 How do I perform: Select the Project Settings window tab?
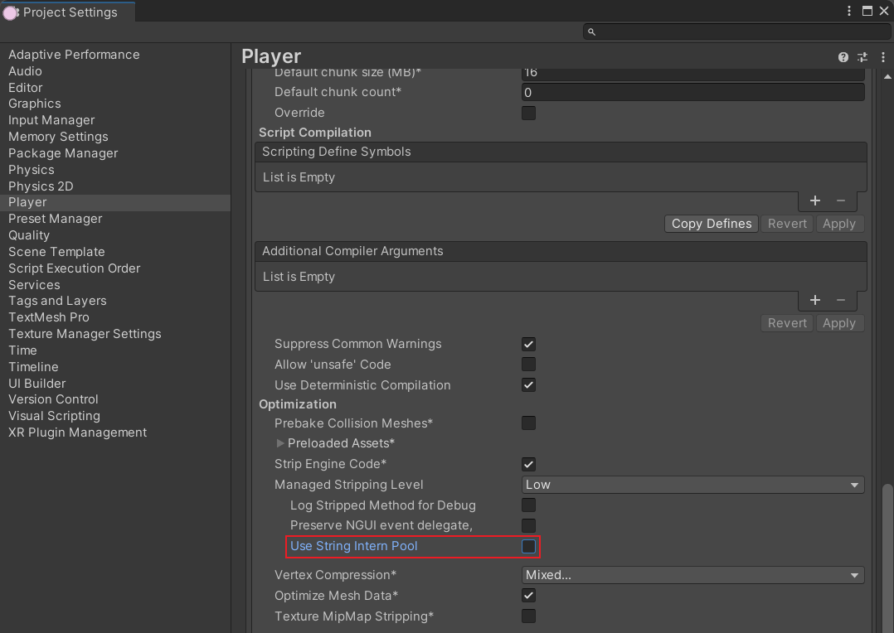click(68, 12)
